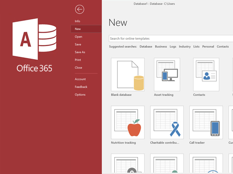Focus the Search for online templates box
The height and width of the screenshot is (174, 233).
[x=169, y=39]
